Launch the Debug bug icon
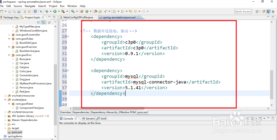 pos(47,11)
